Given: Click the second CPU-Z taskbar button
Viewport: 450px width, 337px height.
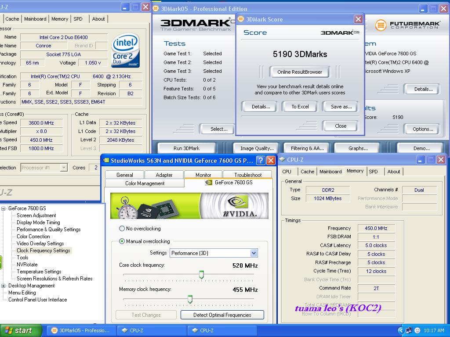Looking at the screenshot, I should 222,330.
